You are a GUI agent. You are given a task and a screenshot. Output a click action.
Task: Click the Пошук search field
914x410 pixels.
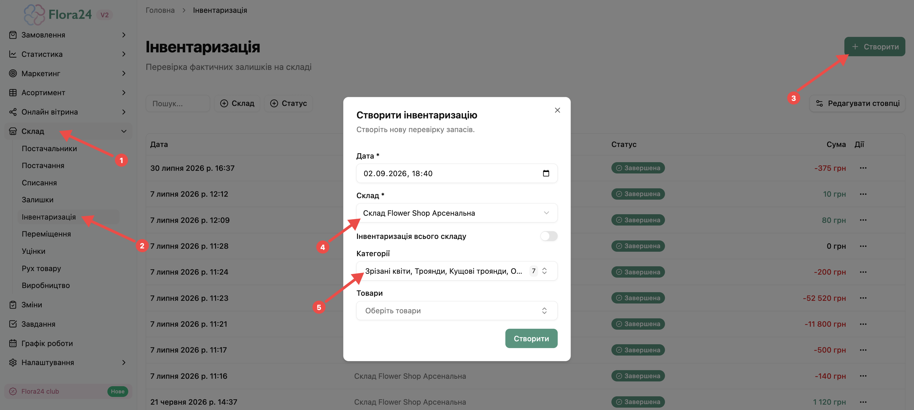pos(178,104)
